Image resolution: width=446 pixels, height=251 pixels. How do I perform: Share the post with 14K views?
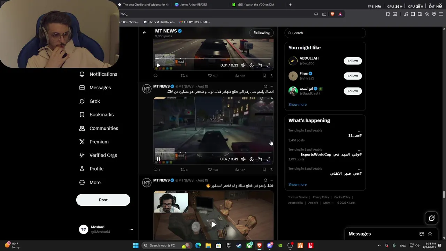[x=271, y=170]
